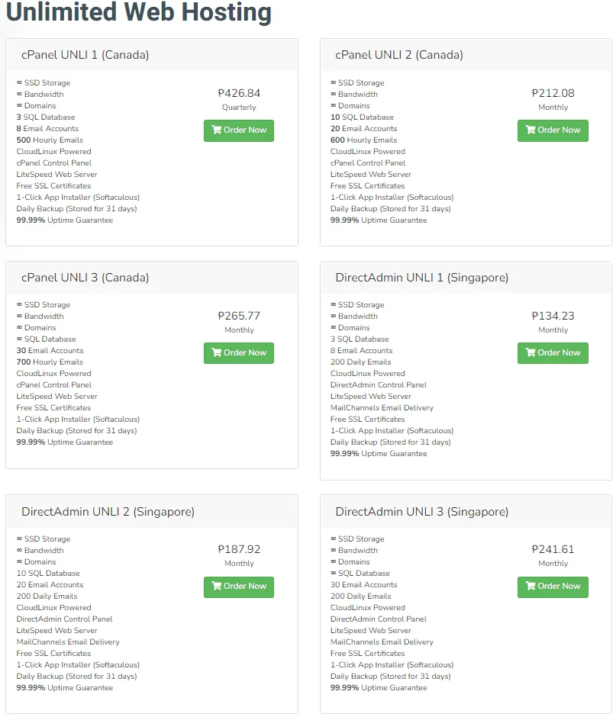Click the ₱426.84 Quarterly price
Screen dimensions: 616x717
tap(239, 99)
